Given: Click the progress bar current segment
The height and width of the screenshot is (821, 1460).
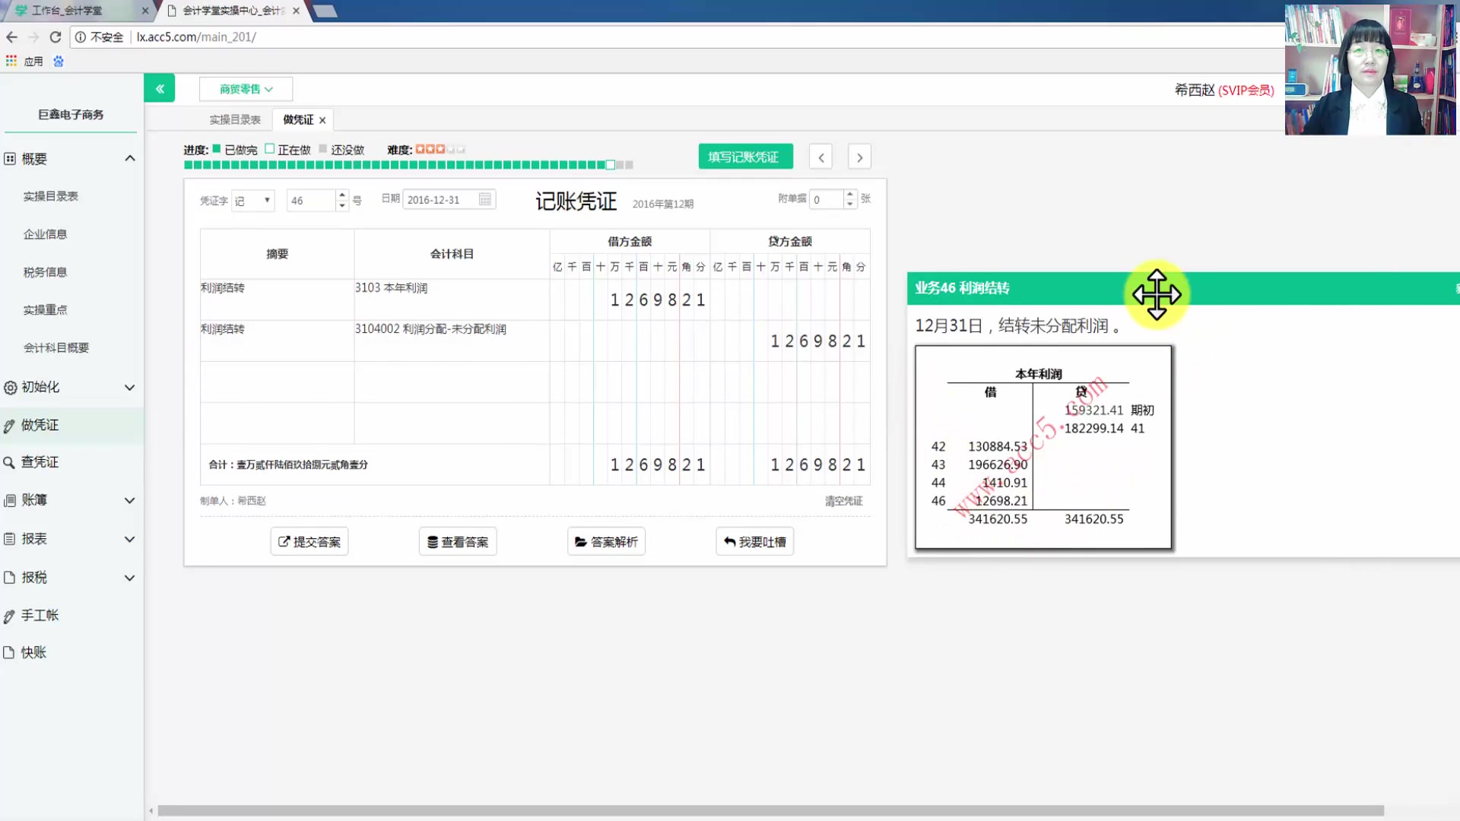Looking at the screenshot, I should (x=610, y=165).
